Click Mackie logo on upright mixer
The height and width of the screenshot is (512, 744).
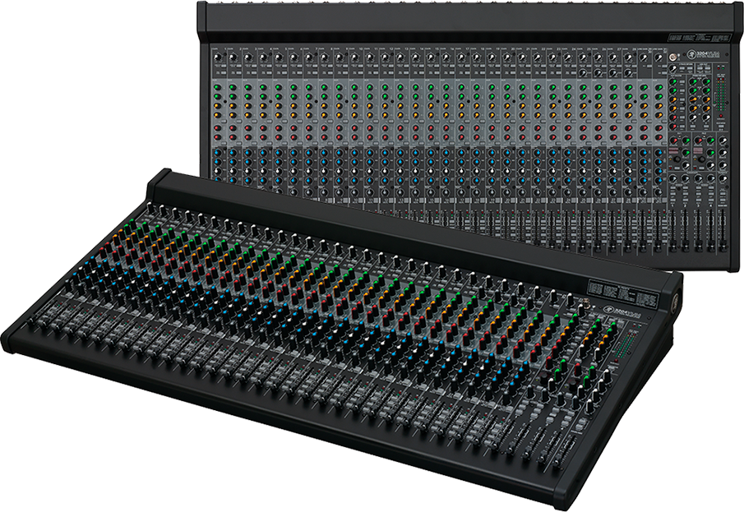(x=691, y=53)
